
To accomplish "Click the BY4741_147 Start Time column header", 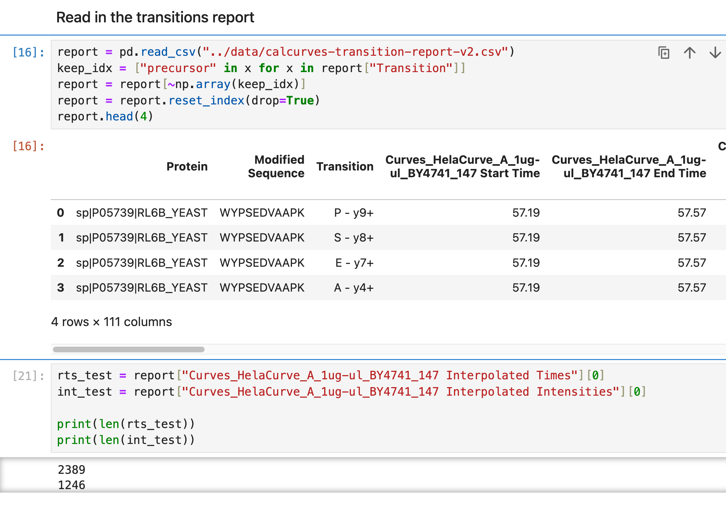I will point(462,167).
